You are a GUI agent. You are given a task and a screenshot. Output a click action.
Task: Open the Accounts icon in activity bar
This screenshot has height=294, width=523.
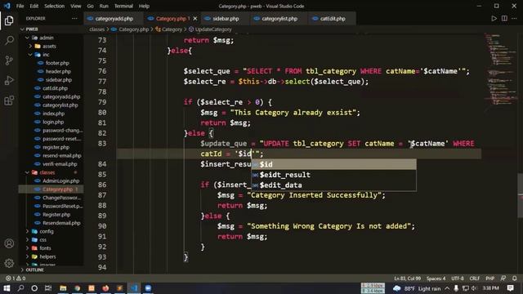(x=9, y=243)
